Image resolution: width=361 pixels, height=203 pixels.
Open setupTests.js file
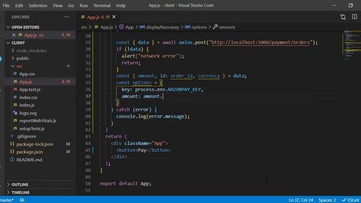coord(32,129)
